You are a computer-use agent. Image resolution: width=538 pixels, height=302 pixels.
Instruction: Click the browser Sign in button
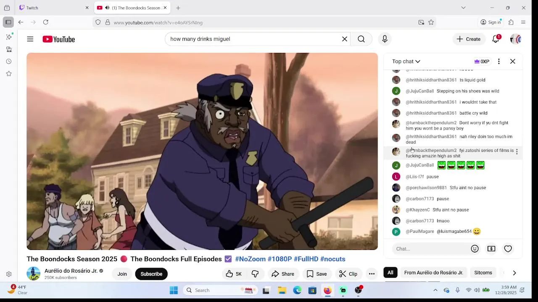[x=491, y=22]
